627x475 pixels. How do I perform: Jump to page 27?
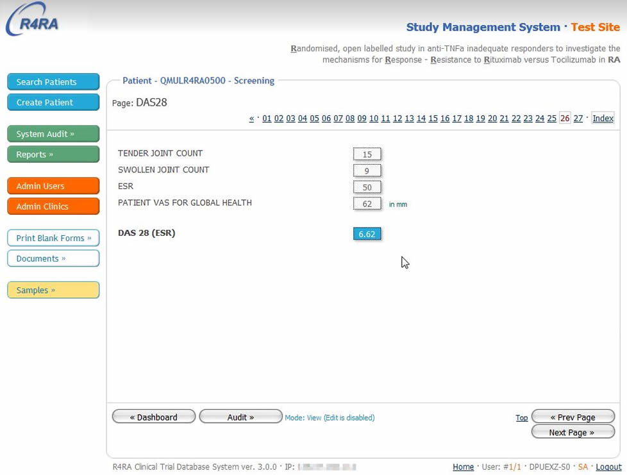tap(578, 119)
